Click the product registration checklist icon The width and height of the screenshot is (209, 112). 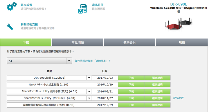click(x=83, y=9)
